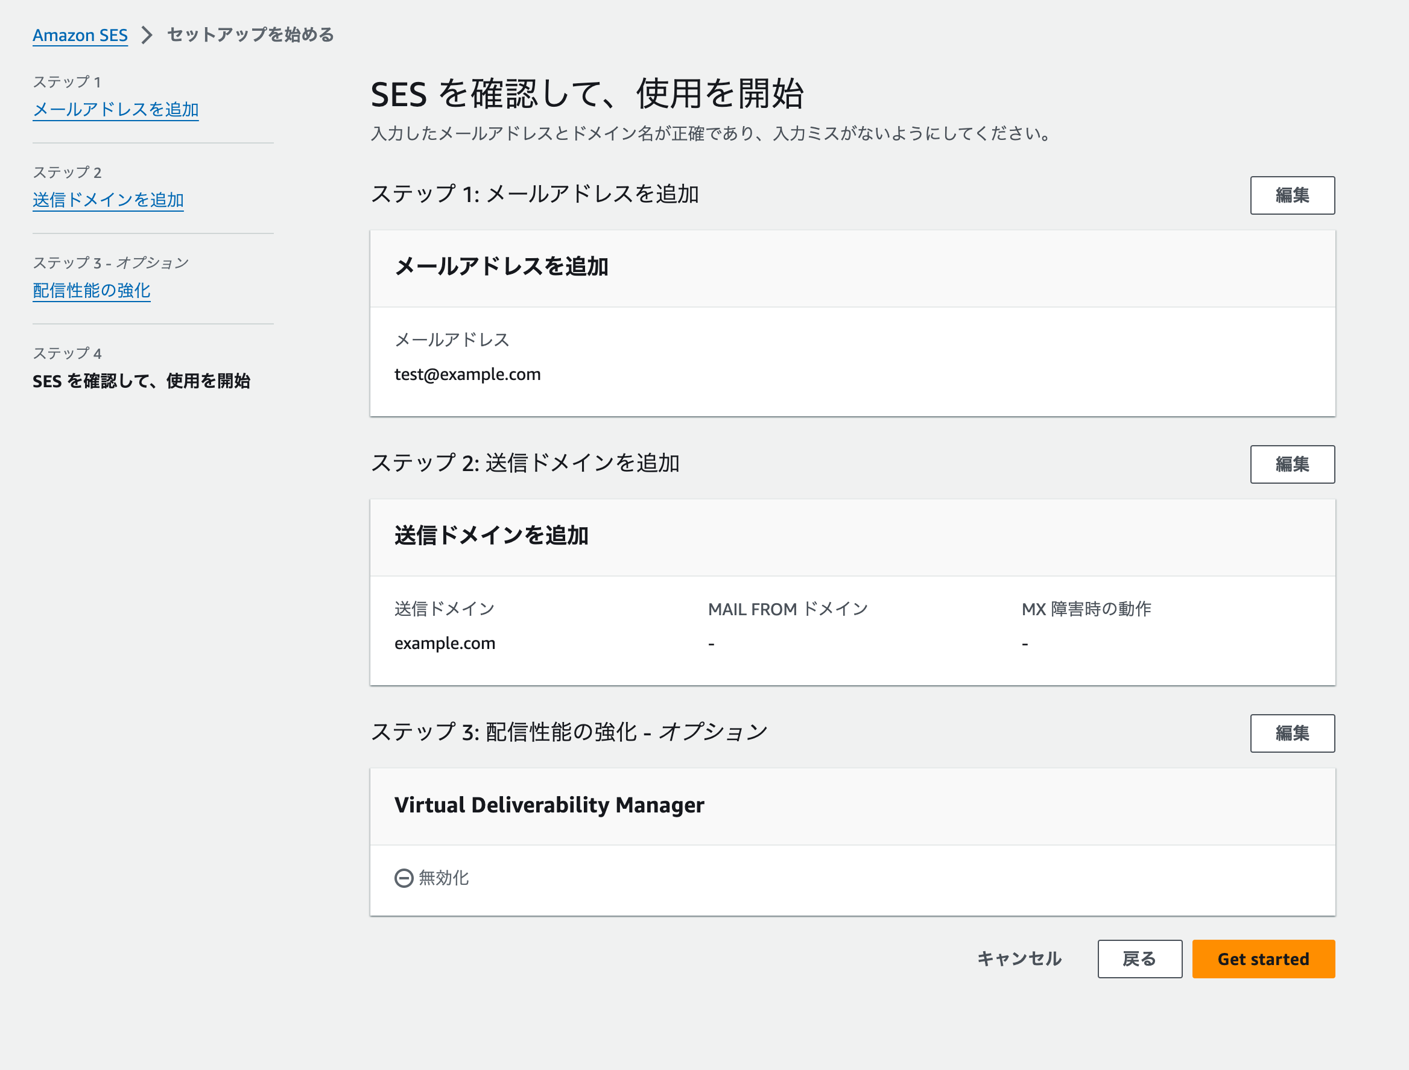
Task: Click the Amazon SES breadcrumb link
Action: [80, 35]
